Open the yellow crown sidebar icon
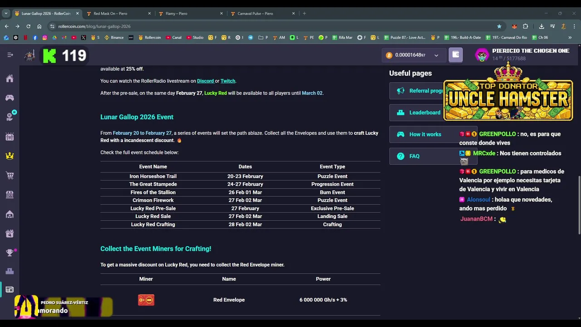Screen dimensions: 581x327 click(10, 156)
